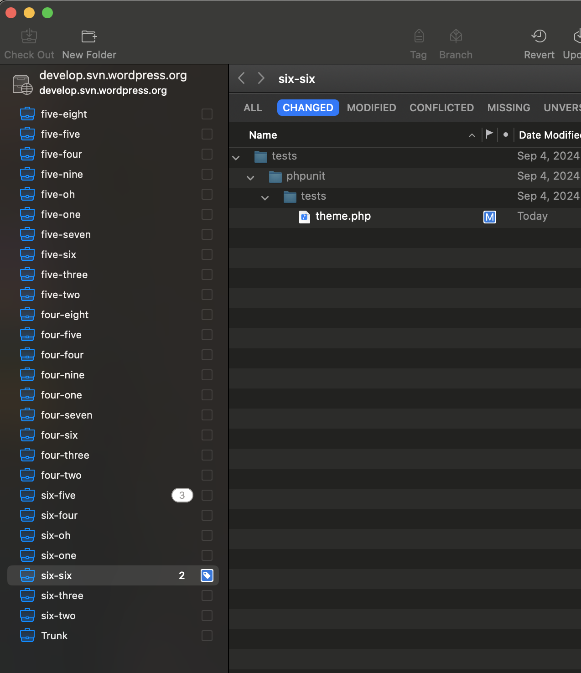Screen dimensions: 581x673
Task: Open the Trunk working copy
Action: coord(54,636)
